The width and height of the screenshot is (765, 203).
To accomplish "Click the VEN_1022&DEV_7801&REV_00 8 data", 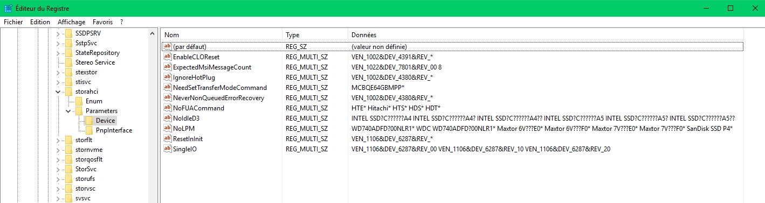I will point(396,67).
